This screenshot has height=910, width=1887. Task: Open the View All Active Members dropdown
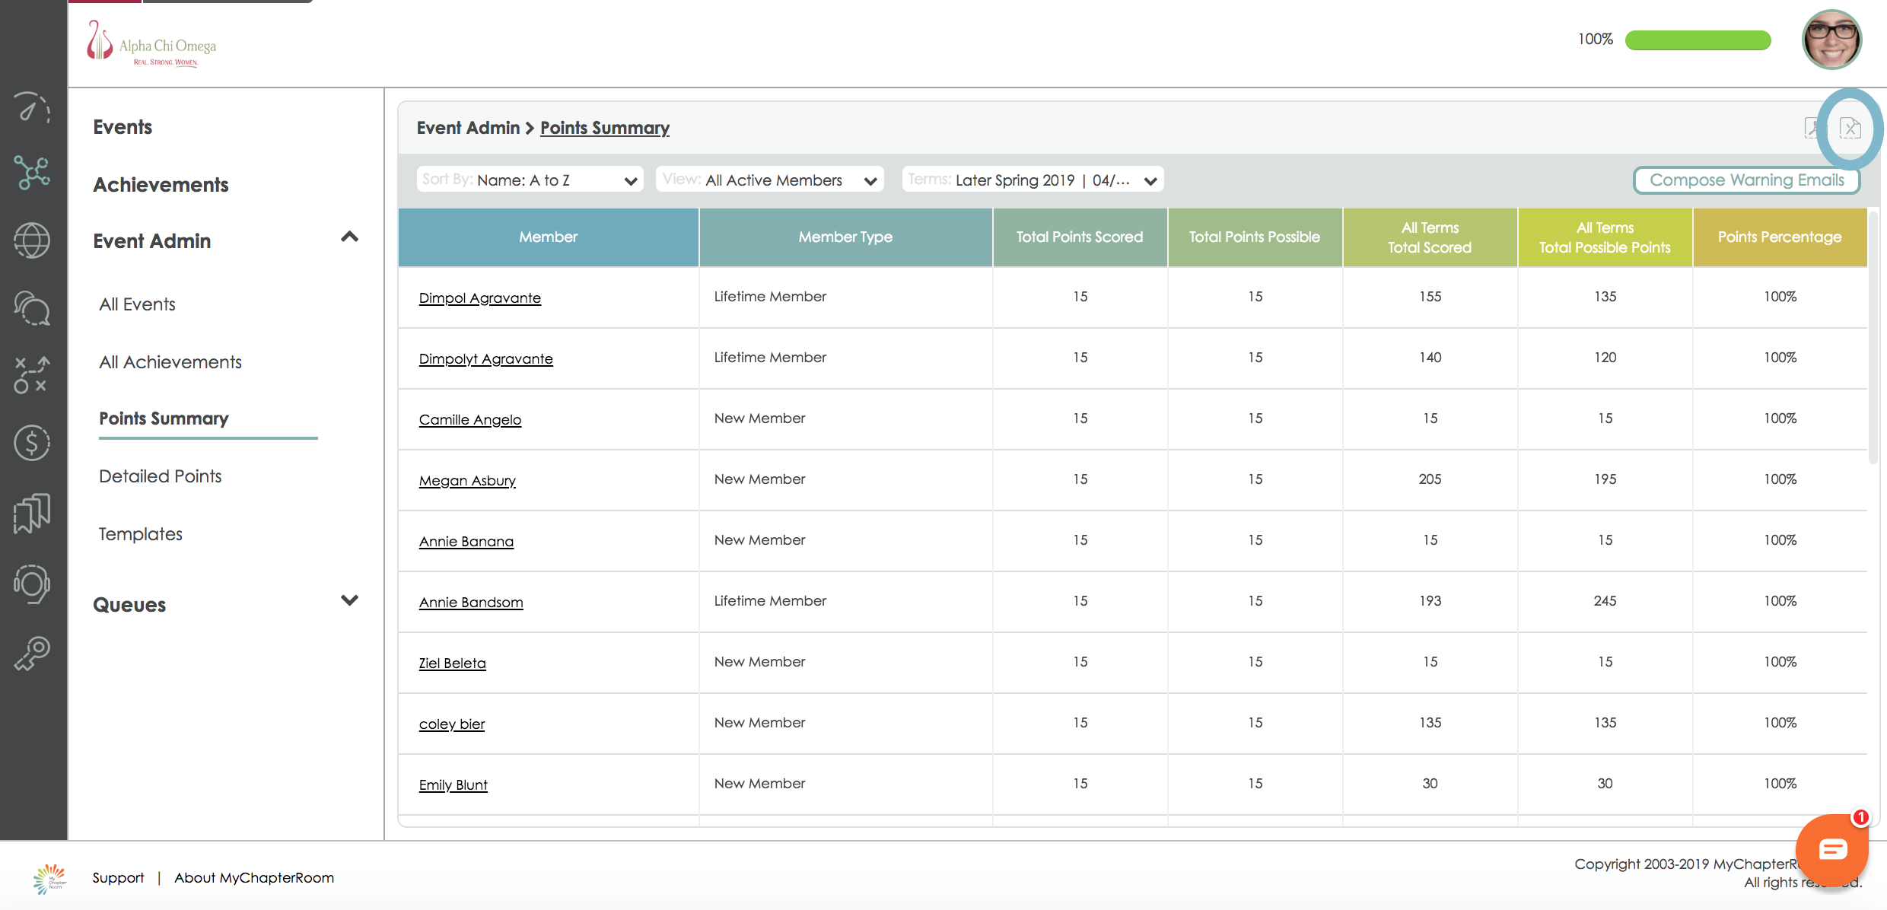pyautogui.click(x=769, y=180)
